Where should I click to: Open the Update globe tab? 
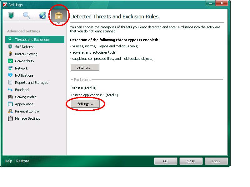(42, 16)
